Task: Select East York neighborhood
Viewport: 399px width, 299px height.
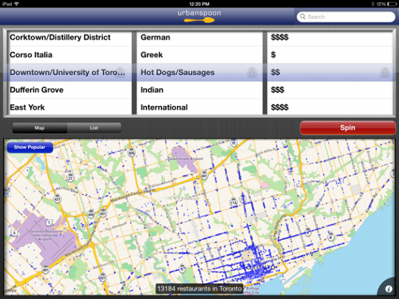Action: [x=69, y=107]
